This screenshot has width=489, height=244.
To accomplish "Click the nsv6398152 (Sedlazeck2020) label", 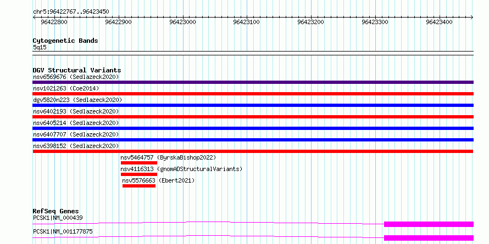I will 76,146.
